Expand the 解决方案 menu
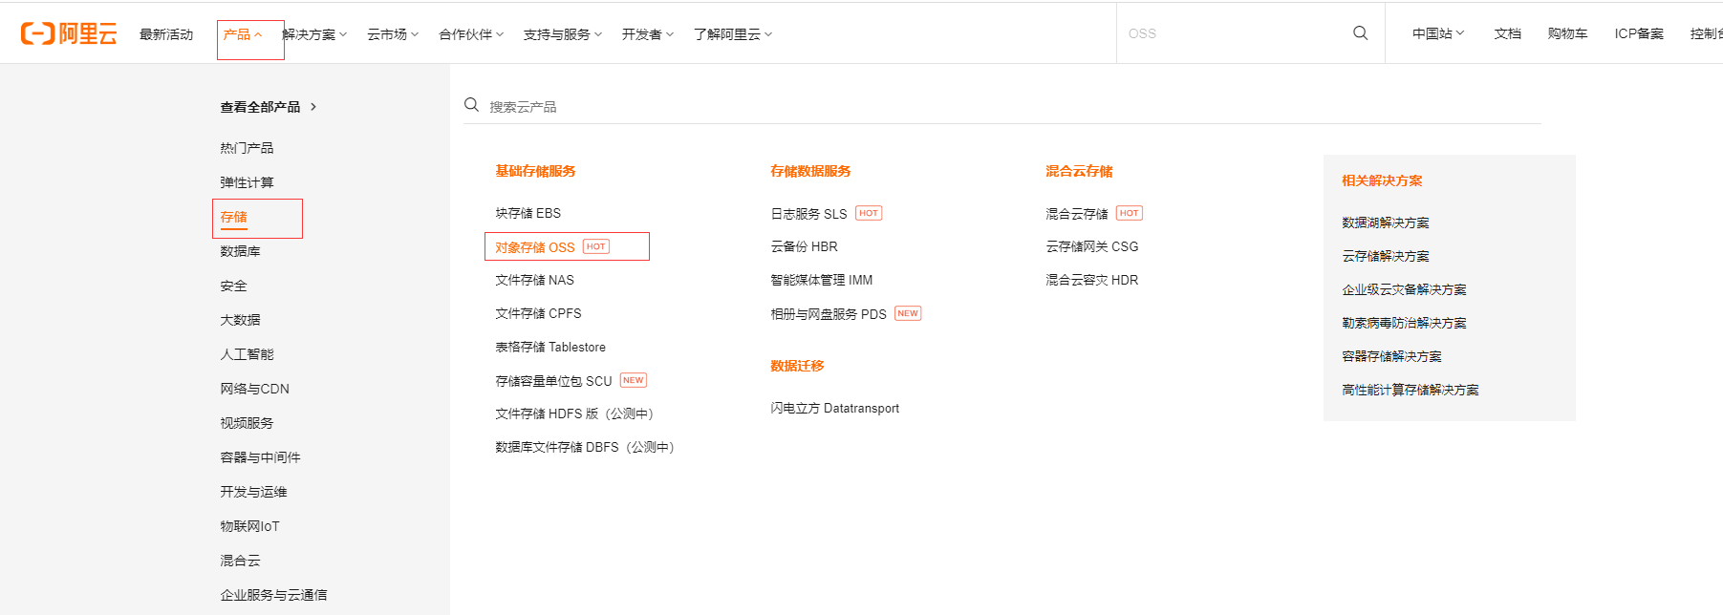Screen dimensions: 1723x615 coord(314,34)
